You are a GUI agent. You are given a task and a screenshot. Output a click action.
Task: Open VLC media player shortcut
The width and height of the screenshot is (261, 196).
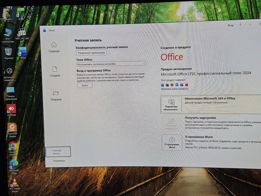click(x=15, y=183)
